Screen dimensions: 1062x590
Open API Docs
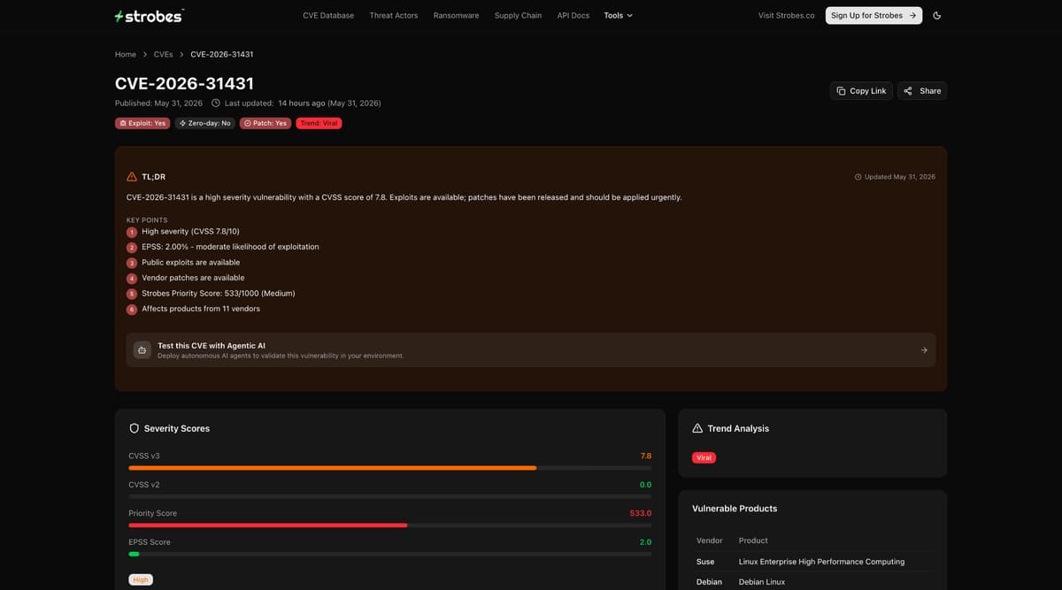coord(573,15)
